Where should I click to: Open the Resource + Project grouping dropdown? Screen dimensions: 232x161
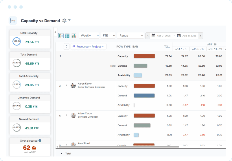(x=89, y=47)
